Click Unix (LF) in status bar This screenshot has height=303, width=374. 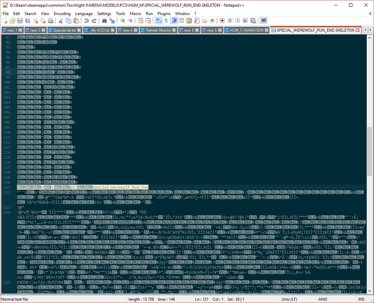click(289, 299)
